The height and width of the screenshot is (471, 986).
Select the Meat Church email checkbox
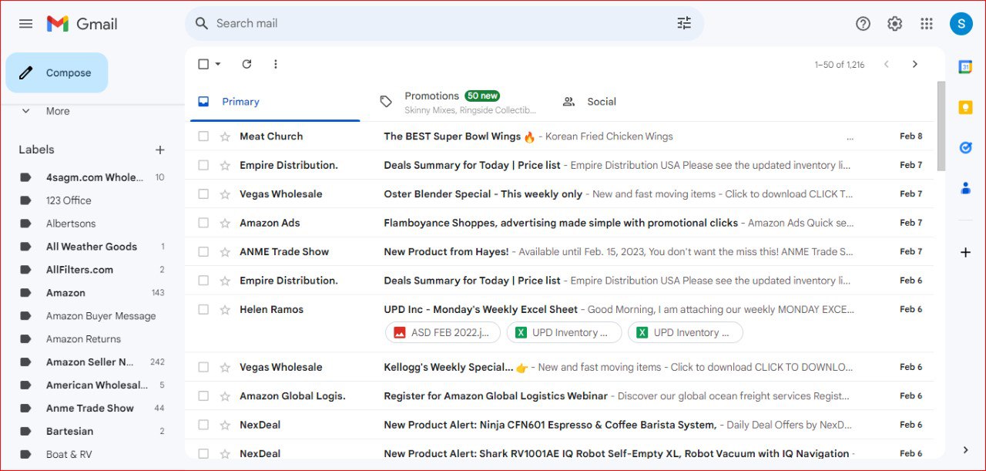pos(203,136)
